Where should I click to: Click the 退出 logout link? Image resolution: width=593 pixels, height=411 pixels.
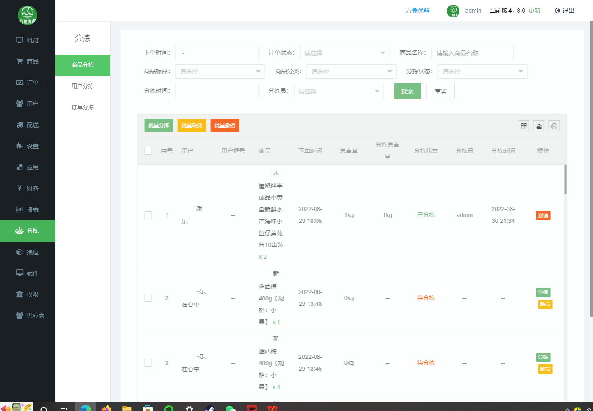[565, 11]
